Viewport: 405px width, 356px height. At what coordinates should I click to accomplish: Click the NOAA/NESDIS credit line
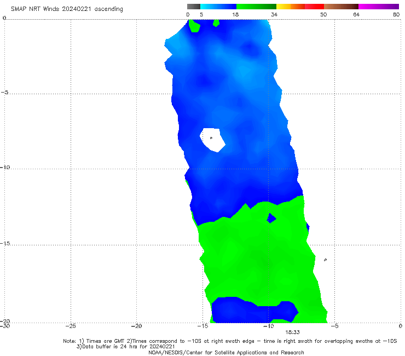pyautogui.click(x=226, y=353)
